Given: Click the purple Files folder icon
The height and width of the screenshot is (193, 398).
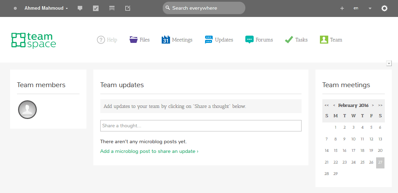Looking at the screenshot, I should (134, 40).
